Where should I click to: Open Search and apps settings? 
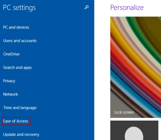pos(17,68)
